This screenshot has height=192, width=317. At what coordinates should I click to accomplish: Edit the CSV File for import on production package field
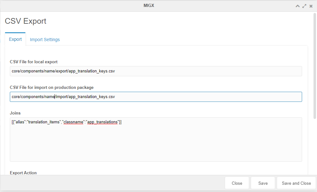[x=156, y=97]
